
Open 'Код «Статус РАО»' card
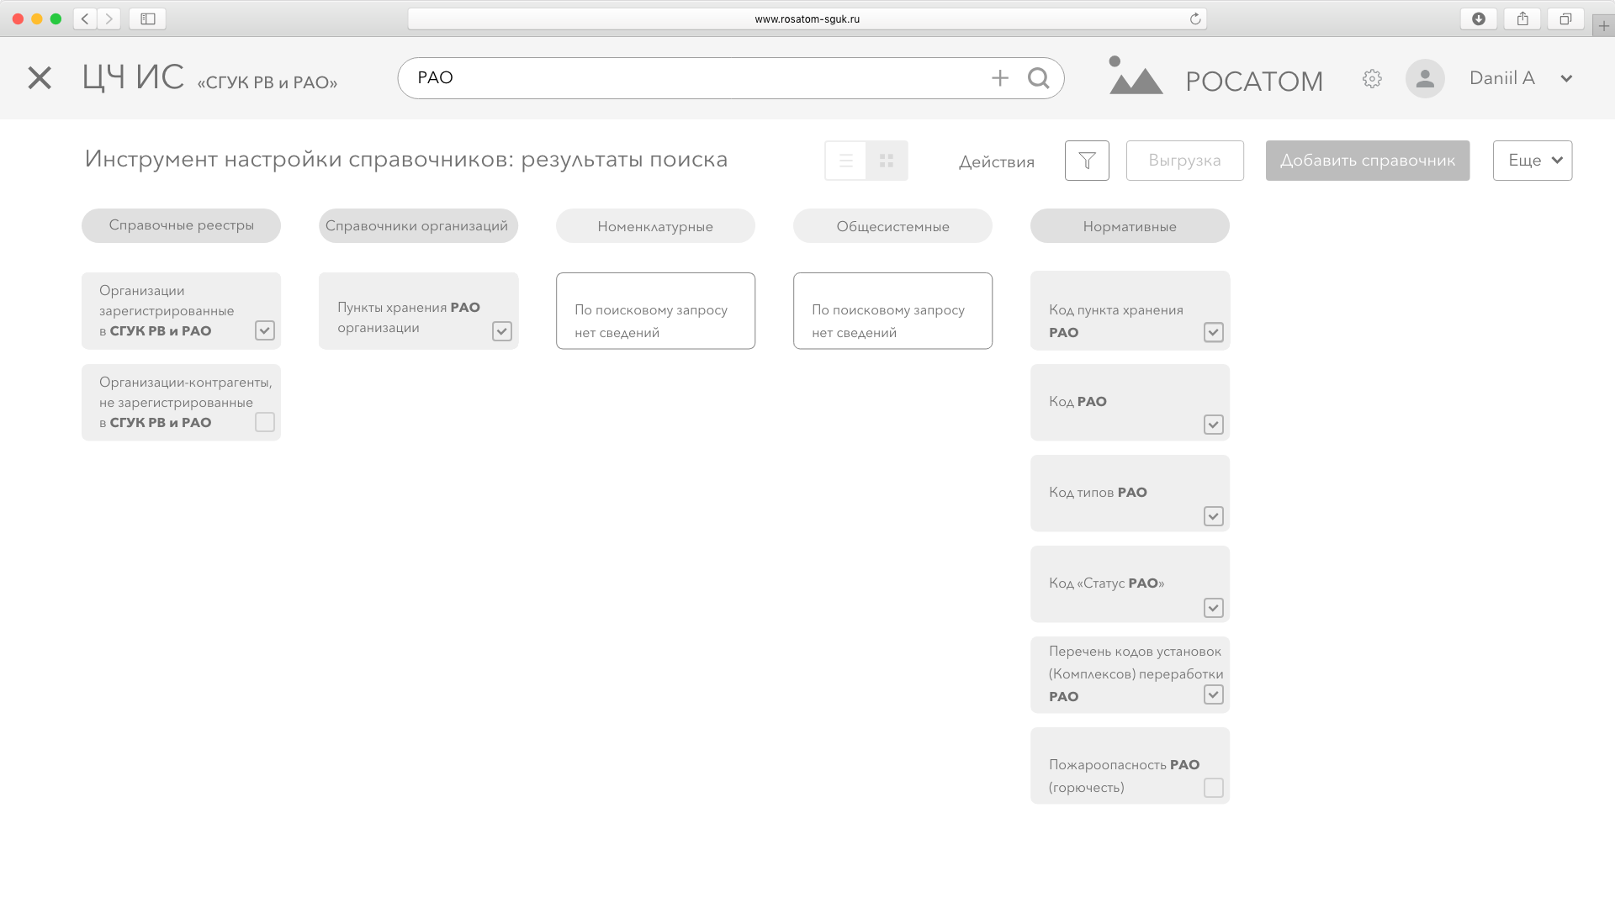click(x=1130, y=583)
